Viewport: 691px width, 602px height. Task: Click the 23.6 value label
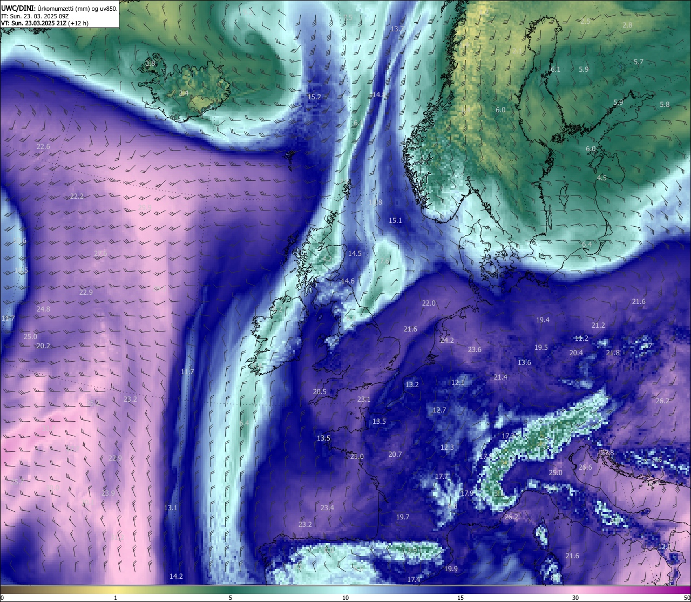475,349
